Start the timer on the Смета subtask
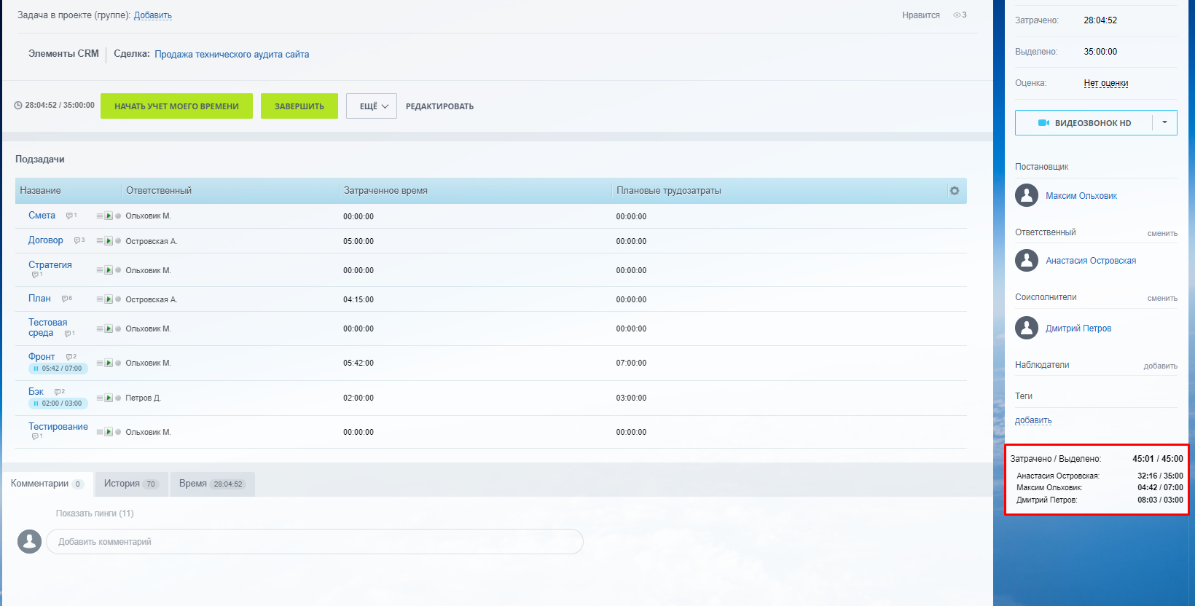The height and width of the screenshot is (606, 1195). pyautogui.click(x=109, y=216)
